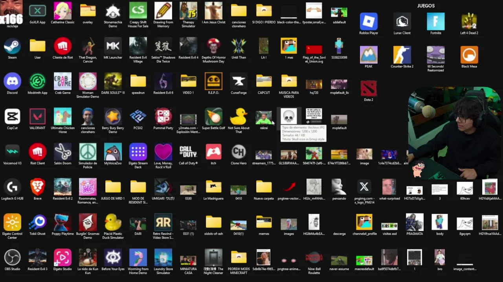Screen dimensions: 503x282
Task: Launch R.E.P.O. game icon
Action: coord(213,81)
